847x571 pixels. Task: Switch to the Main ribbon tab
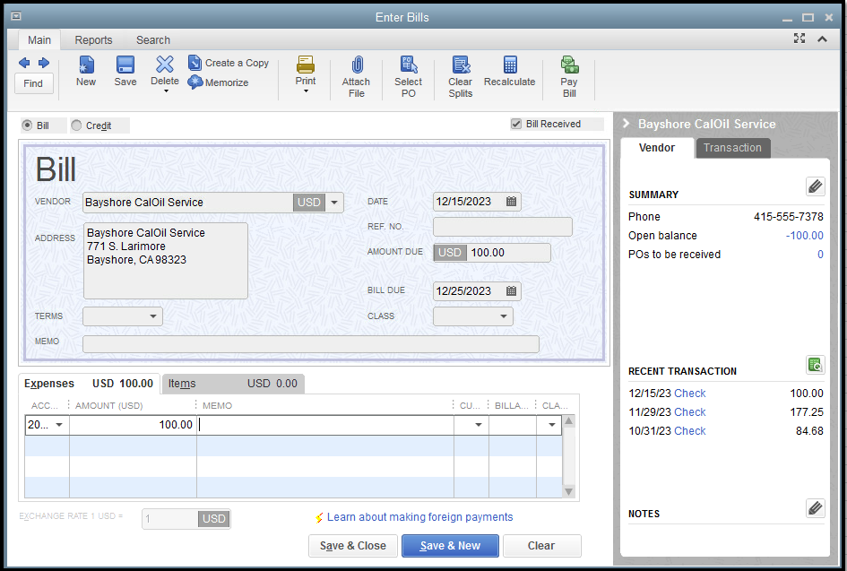(x=39, y=40)
